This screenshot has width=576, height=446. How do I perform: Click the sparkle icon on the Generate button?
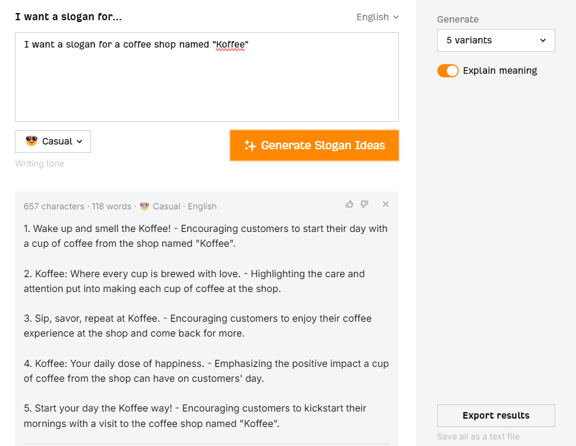click(x=250, y=146)
